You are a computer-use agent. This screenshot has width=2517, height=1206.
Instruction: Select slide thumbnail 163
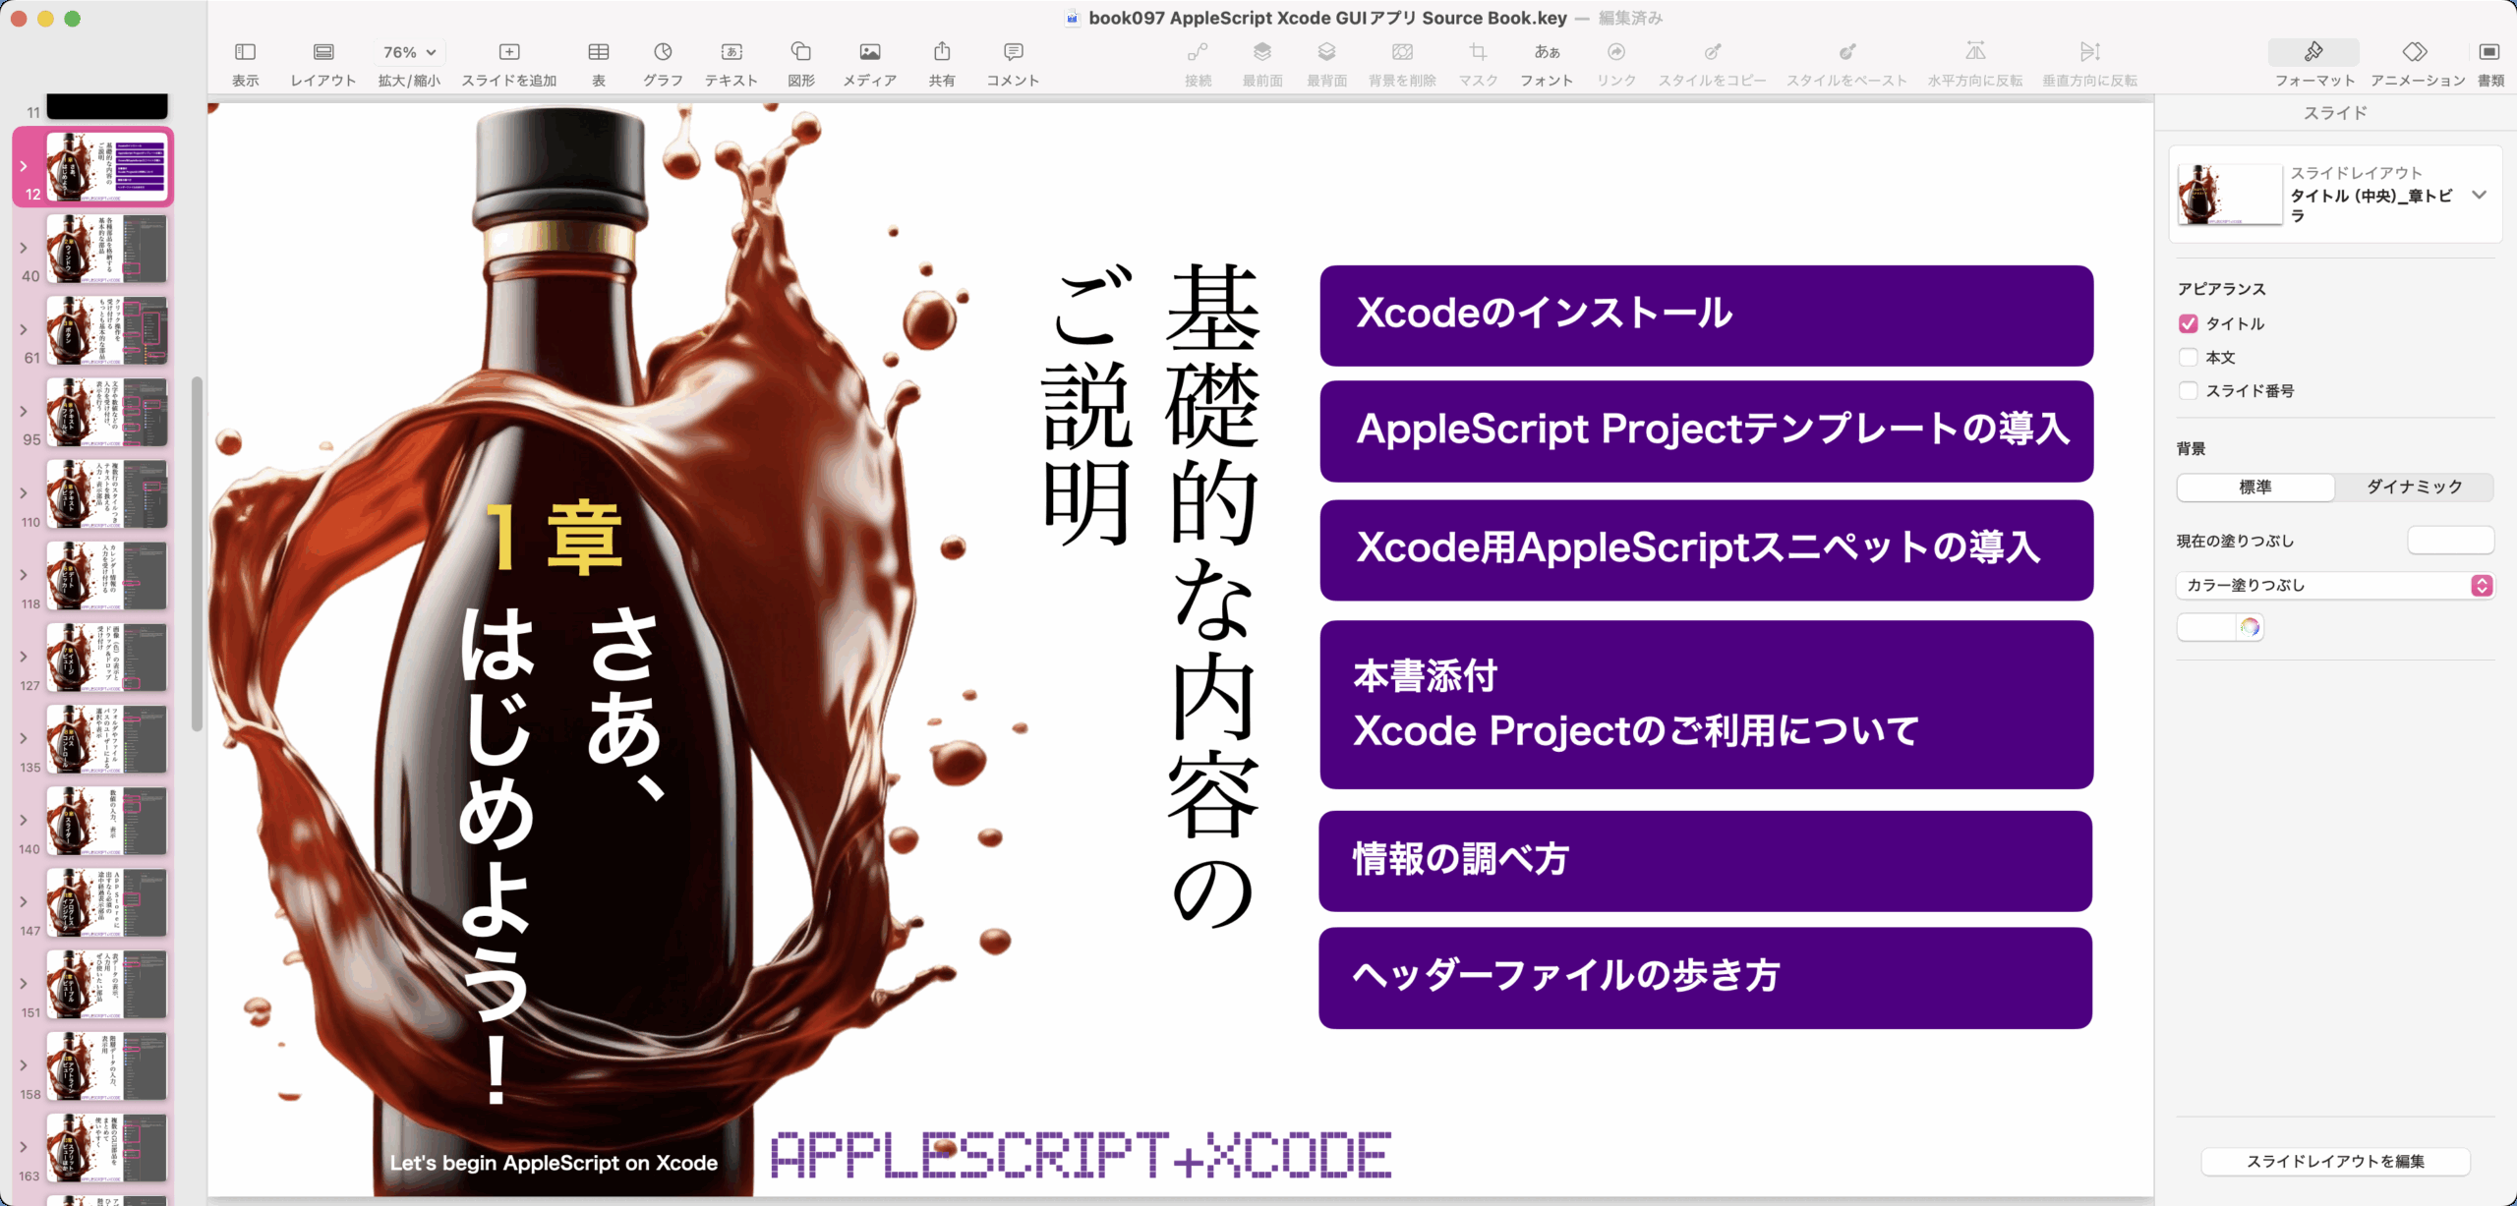tap(107, 1147)
